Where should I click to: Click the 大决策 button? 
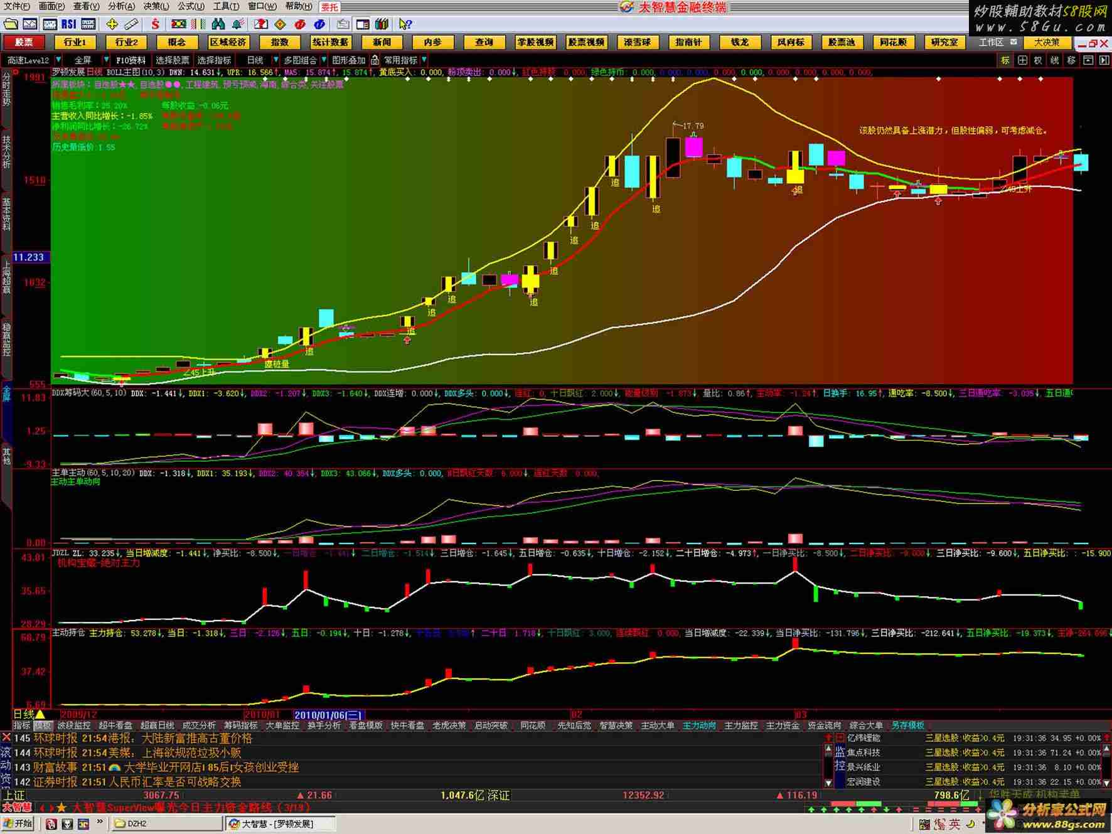point(1047,42)
